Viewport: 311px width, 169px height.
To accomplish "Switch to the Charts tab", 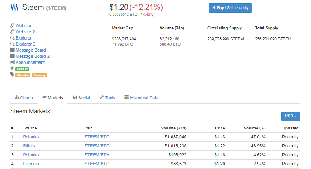I will coord(24,98).
